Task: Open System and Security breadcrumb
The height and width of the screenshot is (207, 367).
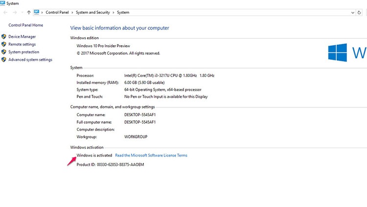Action: tap(92, 12)
